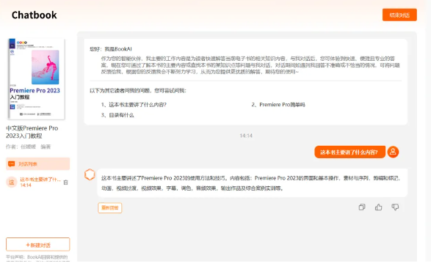Start a new conversation with +新建对话
Screen dimensions: 431x266
click(38, 244)
